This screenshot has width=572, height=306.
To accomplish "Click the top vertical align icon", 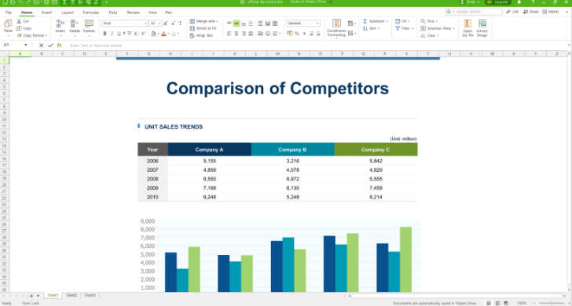I will click(229, 24).
